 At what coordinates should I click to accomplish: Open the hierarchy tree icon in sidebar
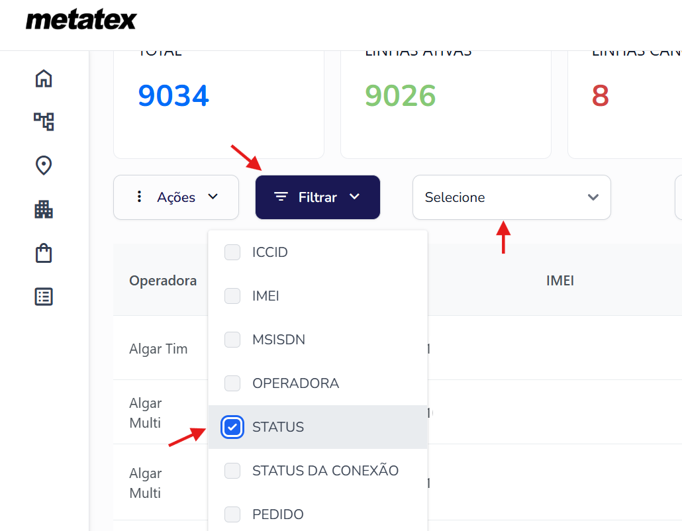(44, 121)
